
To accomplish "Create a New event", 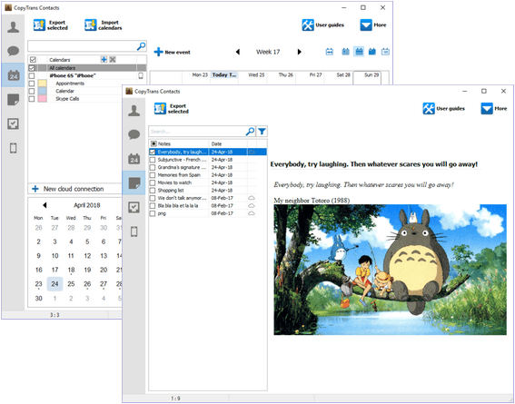I will coord(172,52).
